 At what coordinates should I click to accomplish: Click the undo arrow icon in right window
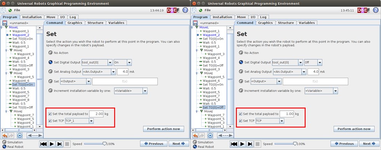coord(195,135)
